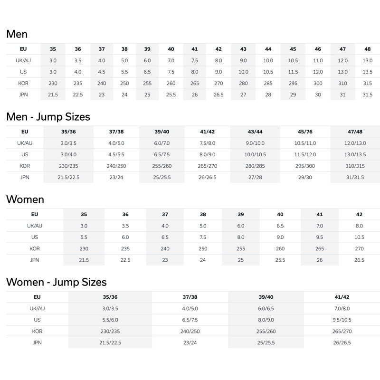Click the Women - Jump Sizes heading
Image resolution: width=380 pixels, height=380 pixels.
coord(56,282)
